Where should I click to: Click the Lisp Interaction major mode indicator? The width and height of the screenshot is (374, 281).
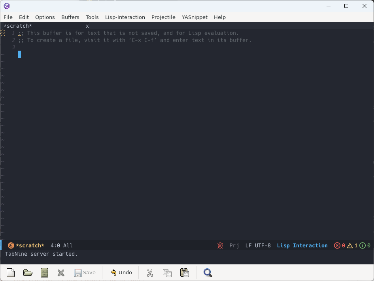[302, 245]
